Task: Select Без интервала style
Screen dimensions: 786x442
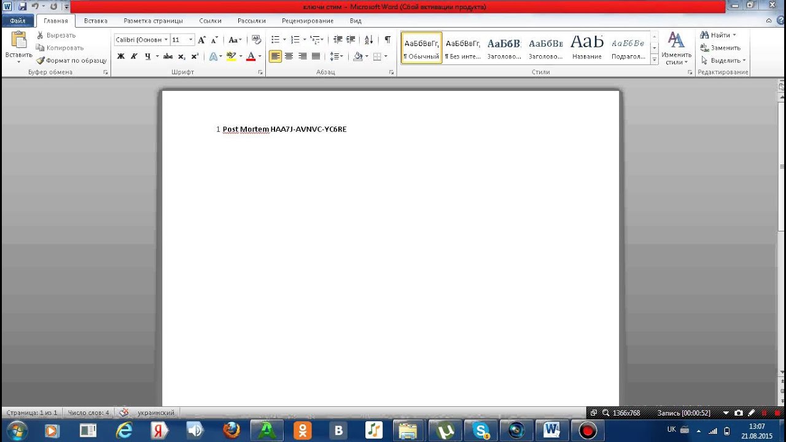Action: (463, 48)
